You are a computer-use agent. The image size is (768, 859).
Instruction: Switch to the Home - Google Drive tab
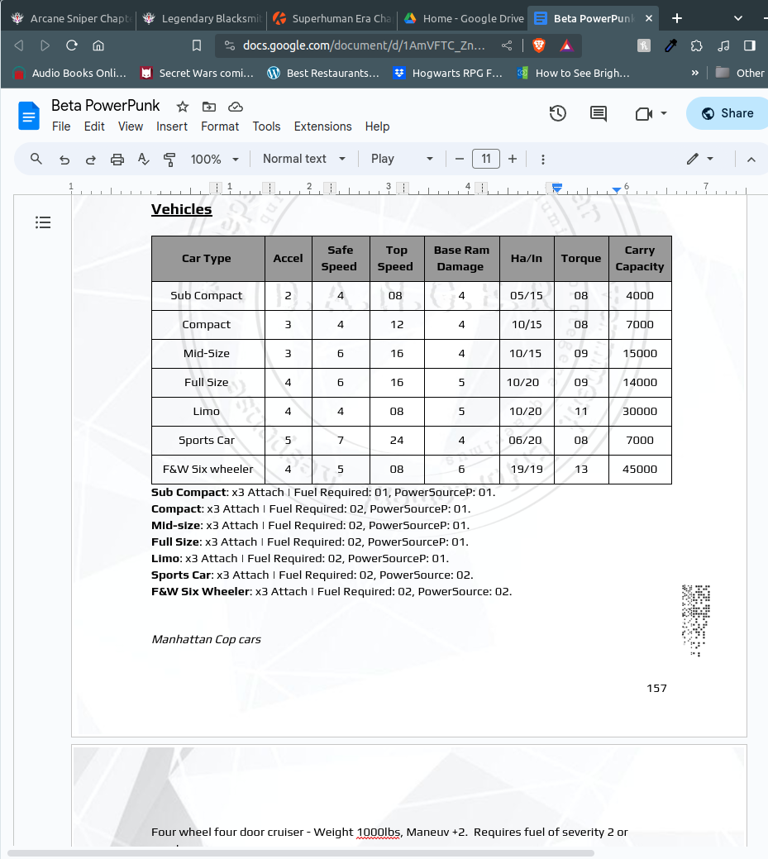coord(463,18)
